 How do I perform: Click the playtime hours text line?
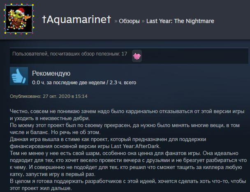click(x=84, y=83)
